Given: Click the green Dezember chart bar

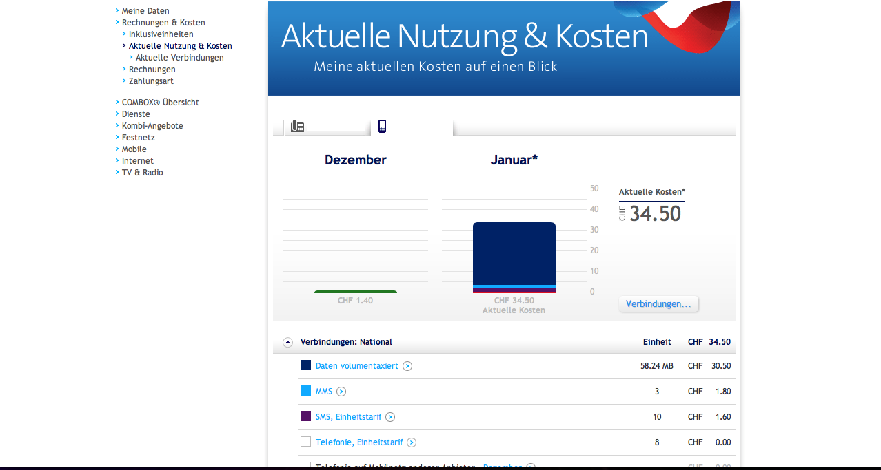Looking at the screenshot, I should pyautogui.click(x=355, y=292).
